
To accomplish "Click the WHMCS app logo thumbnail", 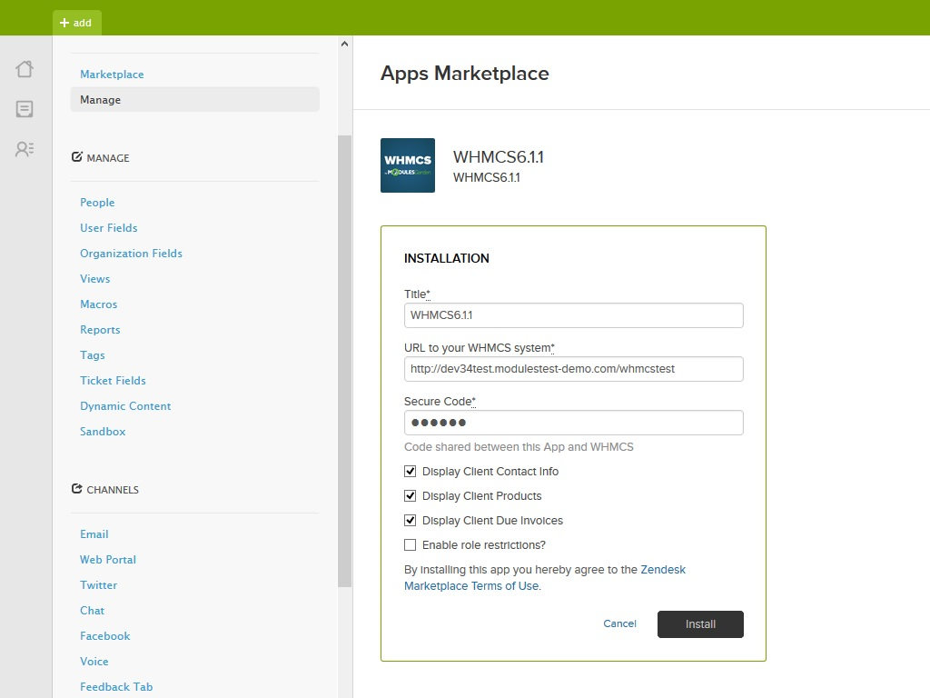I will (x=408, y=165).
